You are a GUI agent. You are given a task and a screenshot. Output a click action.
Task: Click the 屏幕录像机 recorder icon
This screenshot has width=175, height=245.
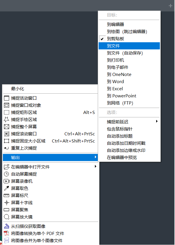pos(6,181)
